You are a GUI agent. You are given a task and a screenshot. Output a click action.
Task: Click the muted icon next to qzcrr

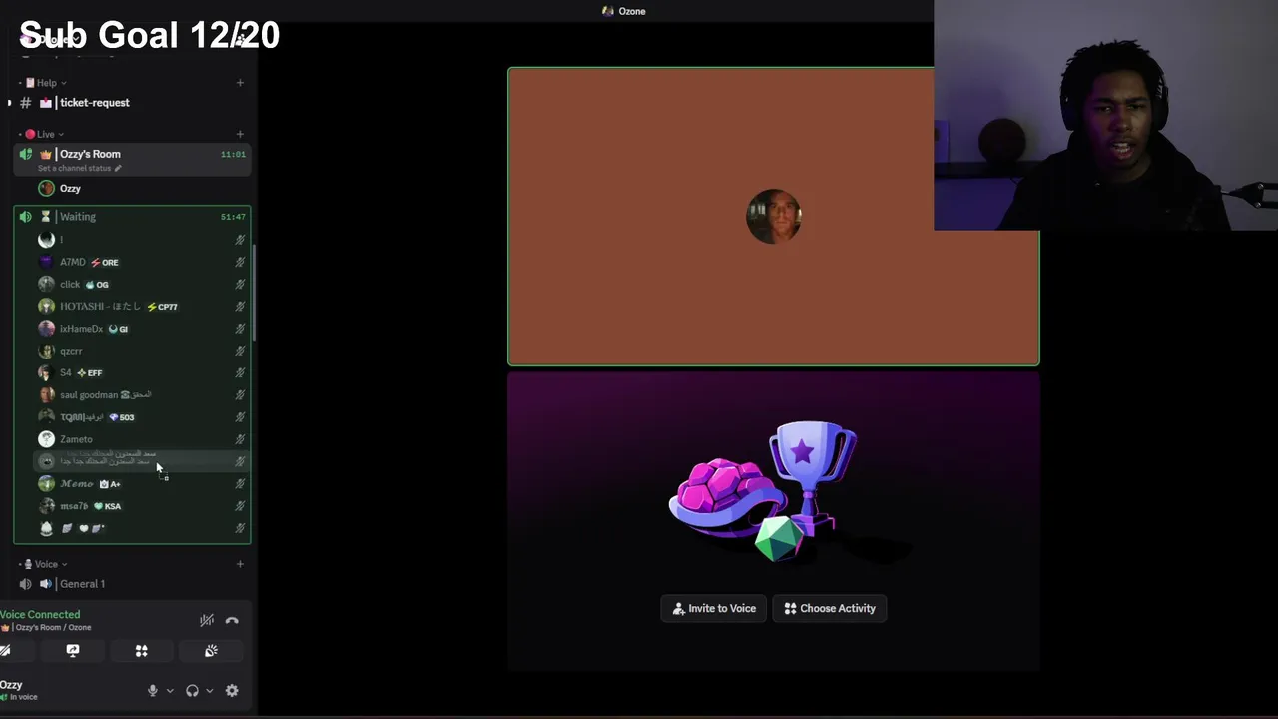pos(240,351)
